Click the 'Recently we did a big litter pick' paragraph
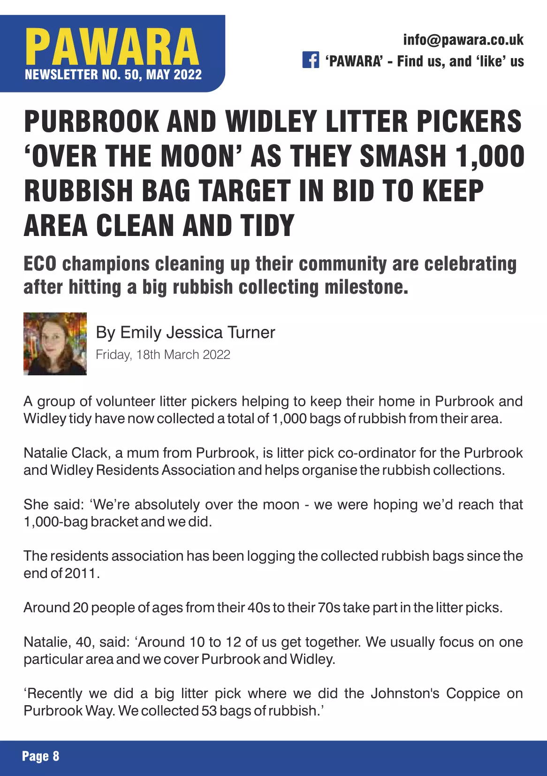 (x=273, y=702)
